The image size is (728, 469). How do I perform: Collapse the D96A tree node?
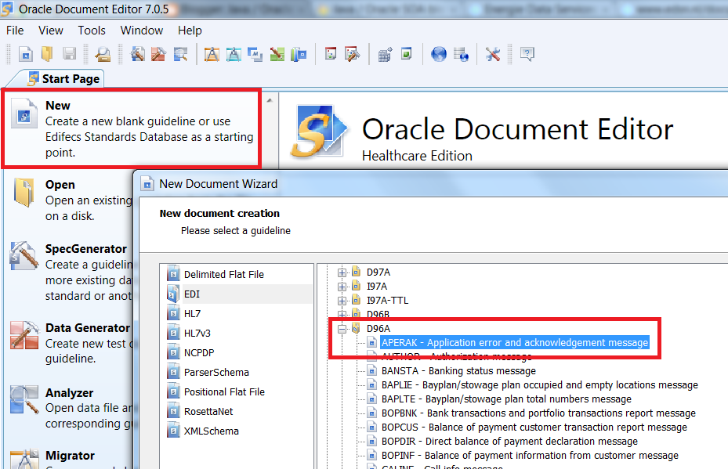point(342,329)
